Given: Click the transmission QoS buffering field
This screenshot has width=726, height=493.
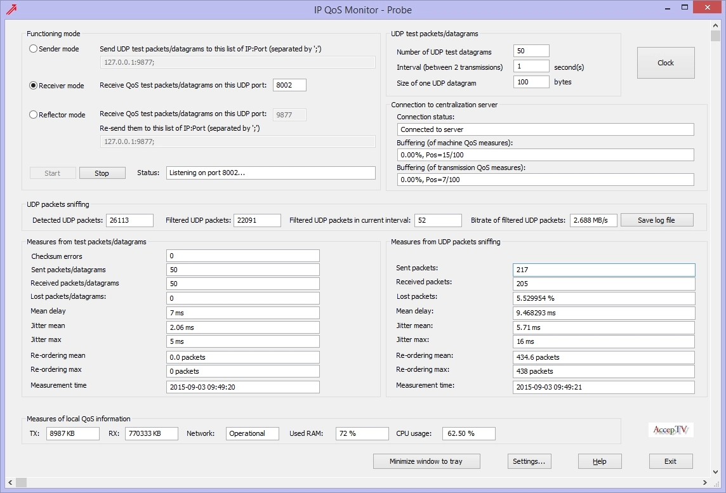Looking at the screenshot, I should [545, 180].
